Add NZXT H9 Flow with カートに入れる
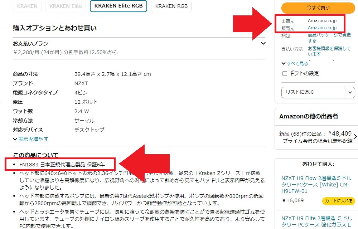Image resolution: width=358 pixels, height=229 pixels. tap(339, 201)
